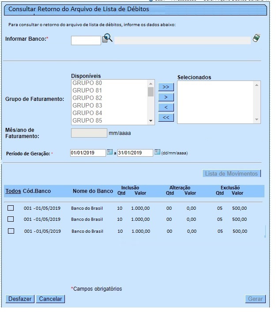Move selected group right (>)
Image resolution: width=279 pixels, height=323 pixels.
166,97
